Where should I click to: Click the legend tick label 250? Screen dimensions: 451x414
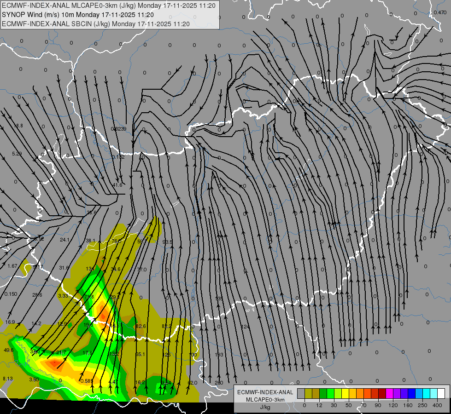coord(422,405)
